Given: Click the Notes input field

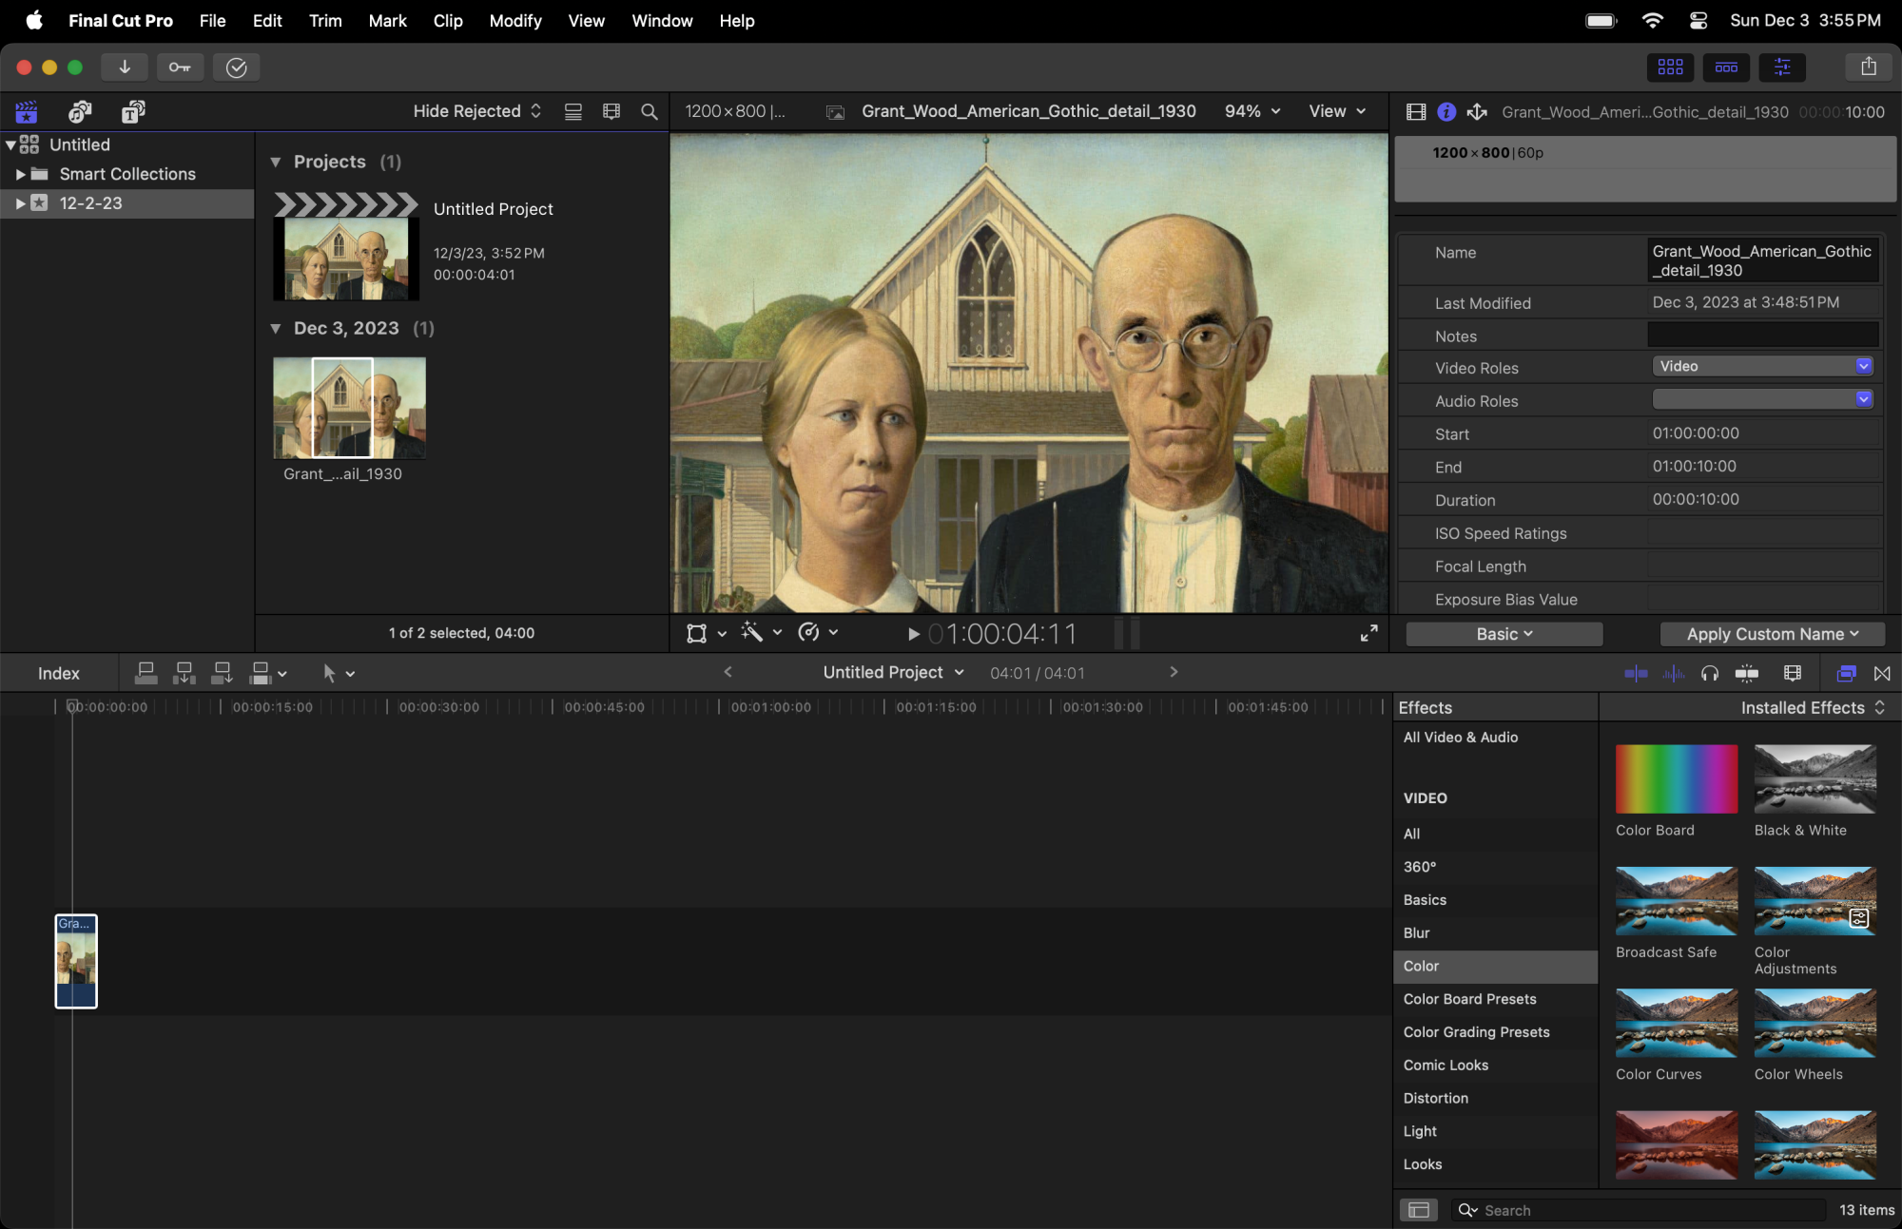Looking at the screenshot, I should tap(1763, 335).
